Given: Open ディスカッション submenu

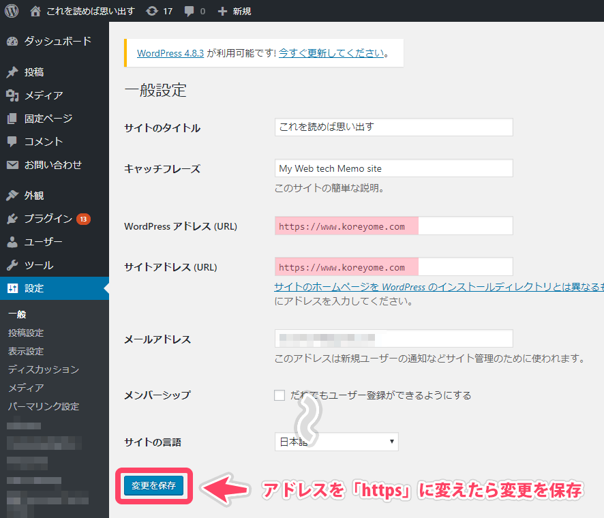Looking at the screenshot, I should (44, 369).
